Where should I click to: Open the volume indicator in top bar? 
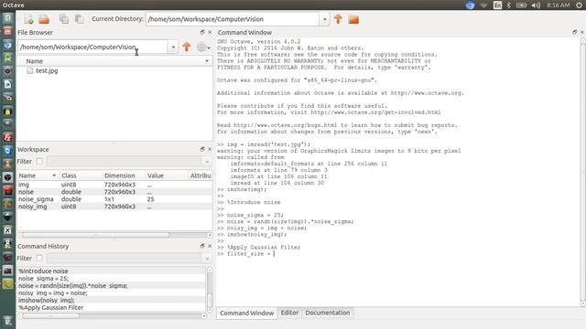click(x=536, y=5)
